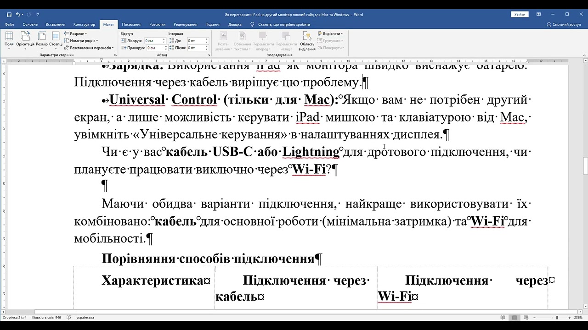The height and width of the screenshot is (330, 588).
Task: Switch to the Вставлення tab
Action: pos(56,24)
